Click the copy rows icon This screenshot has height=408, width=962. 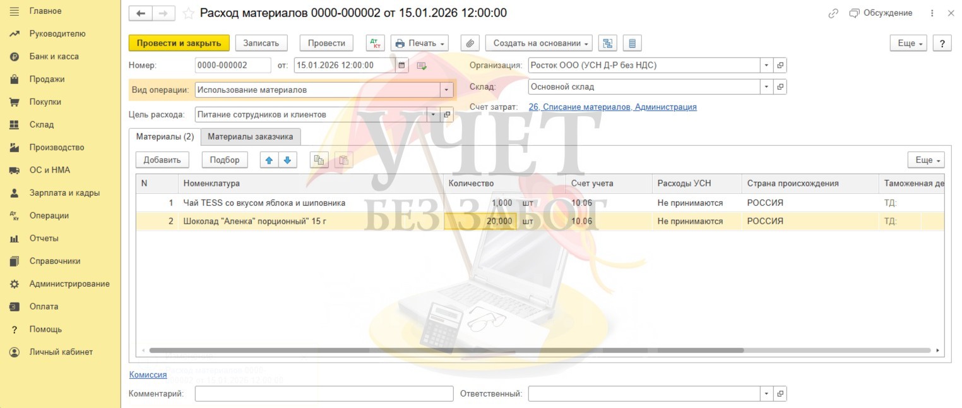click(319, 160)
